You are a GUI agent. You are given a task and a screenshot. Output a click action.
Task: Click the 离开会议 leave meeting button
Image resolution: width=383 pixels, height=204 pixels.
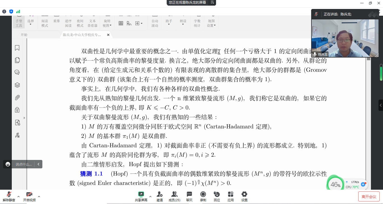pyautogui.click(x=369, y=197)
